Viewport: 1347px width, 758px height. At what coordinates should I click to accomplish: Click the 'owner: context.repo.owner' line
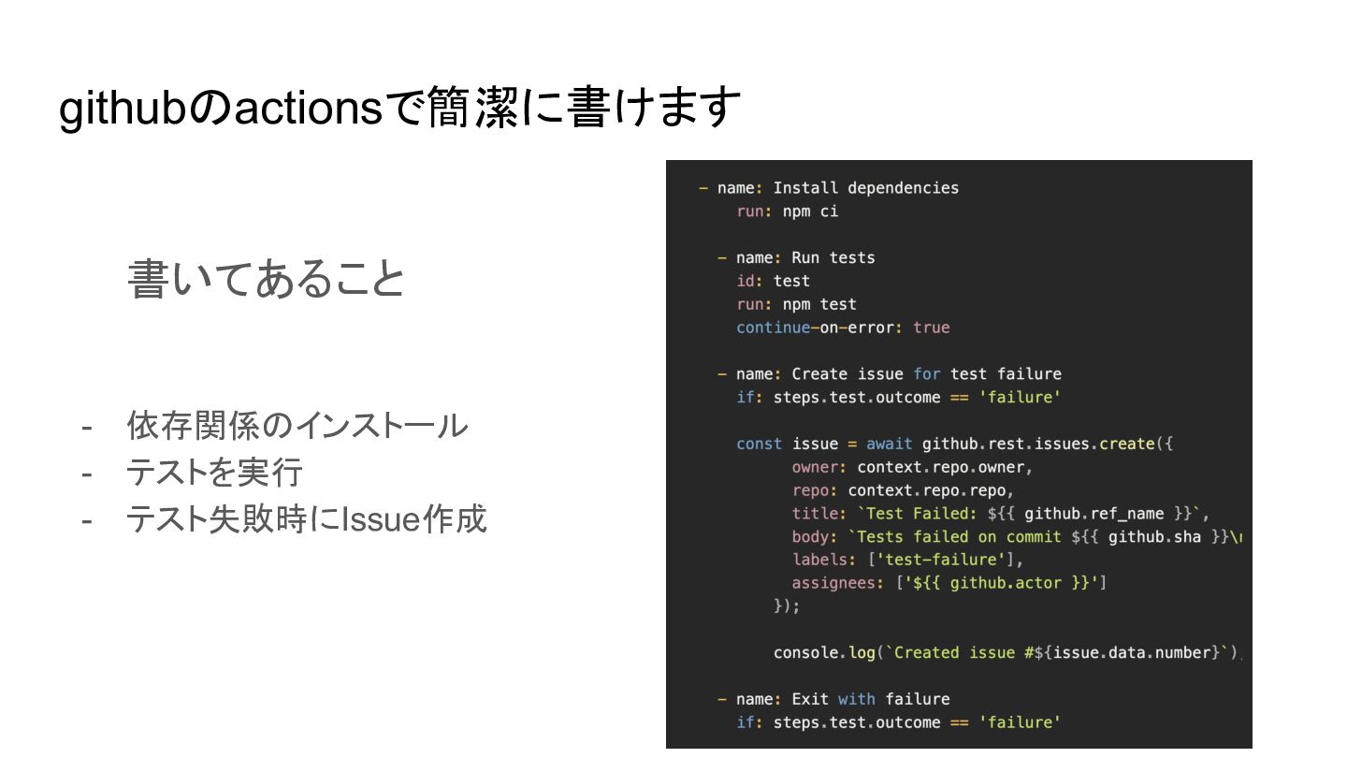[x=912, y=467]
